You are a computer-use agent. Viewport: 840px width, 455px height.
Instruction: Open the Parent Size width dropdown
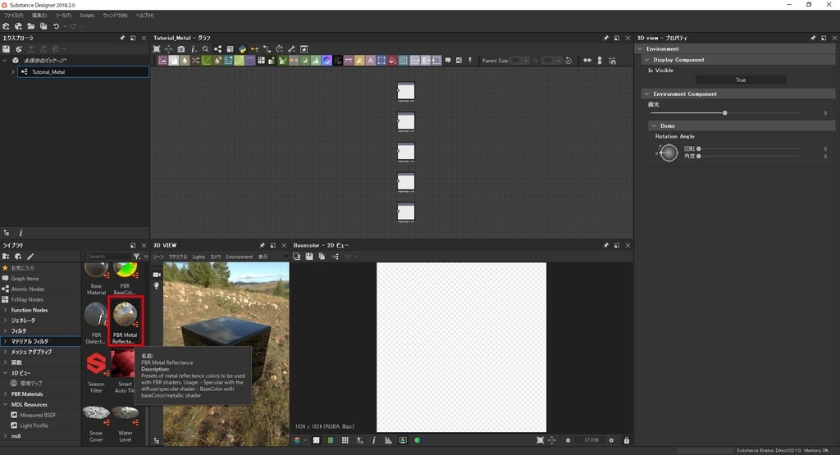pos(519,61)
